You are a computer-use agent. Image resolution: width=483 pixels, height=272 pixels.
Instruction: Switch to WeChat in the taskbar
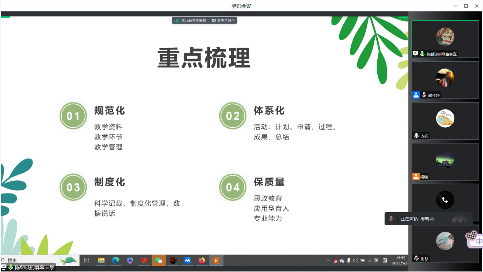tap(159, 261)
